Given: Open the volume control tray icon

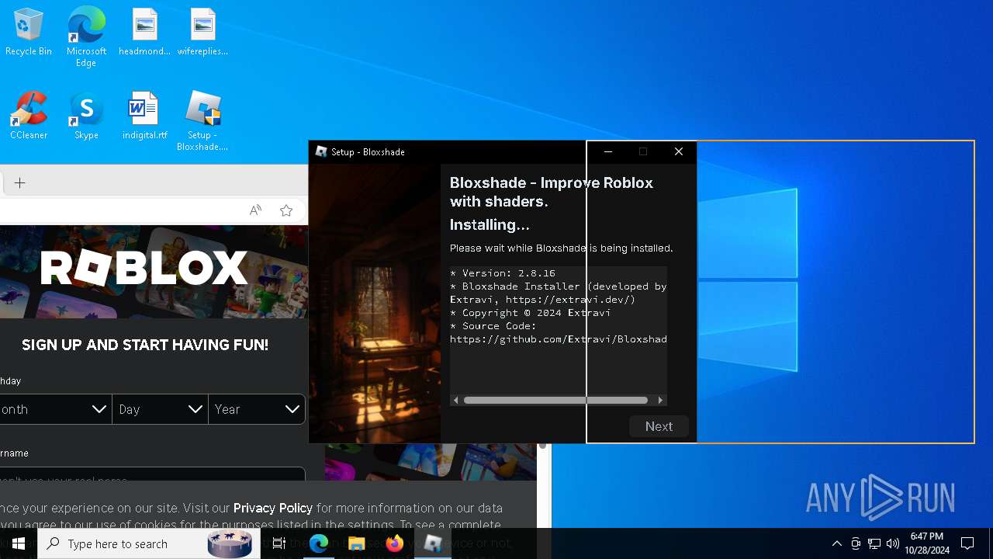Looking at the screenshot, I should [893, 543].
